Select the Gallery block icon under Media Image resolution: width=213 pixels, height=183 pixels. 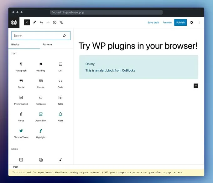(41, 160)
